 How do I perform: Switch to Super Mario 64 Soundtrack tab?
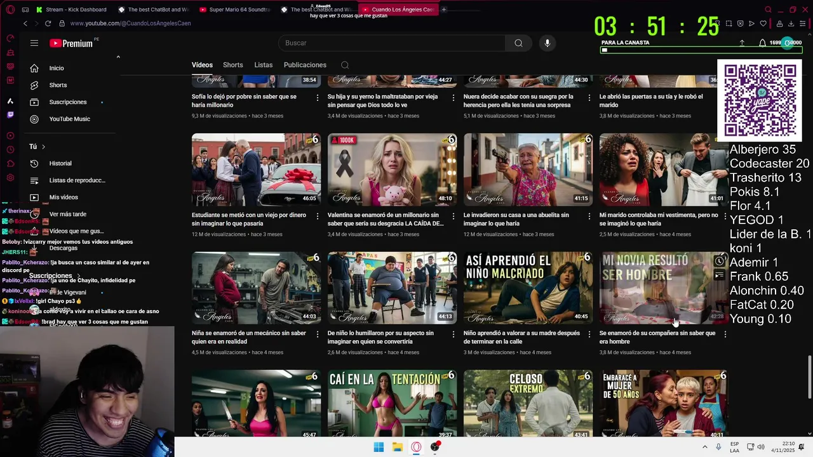coord(234,10)
